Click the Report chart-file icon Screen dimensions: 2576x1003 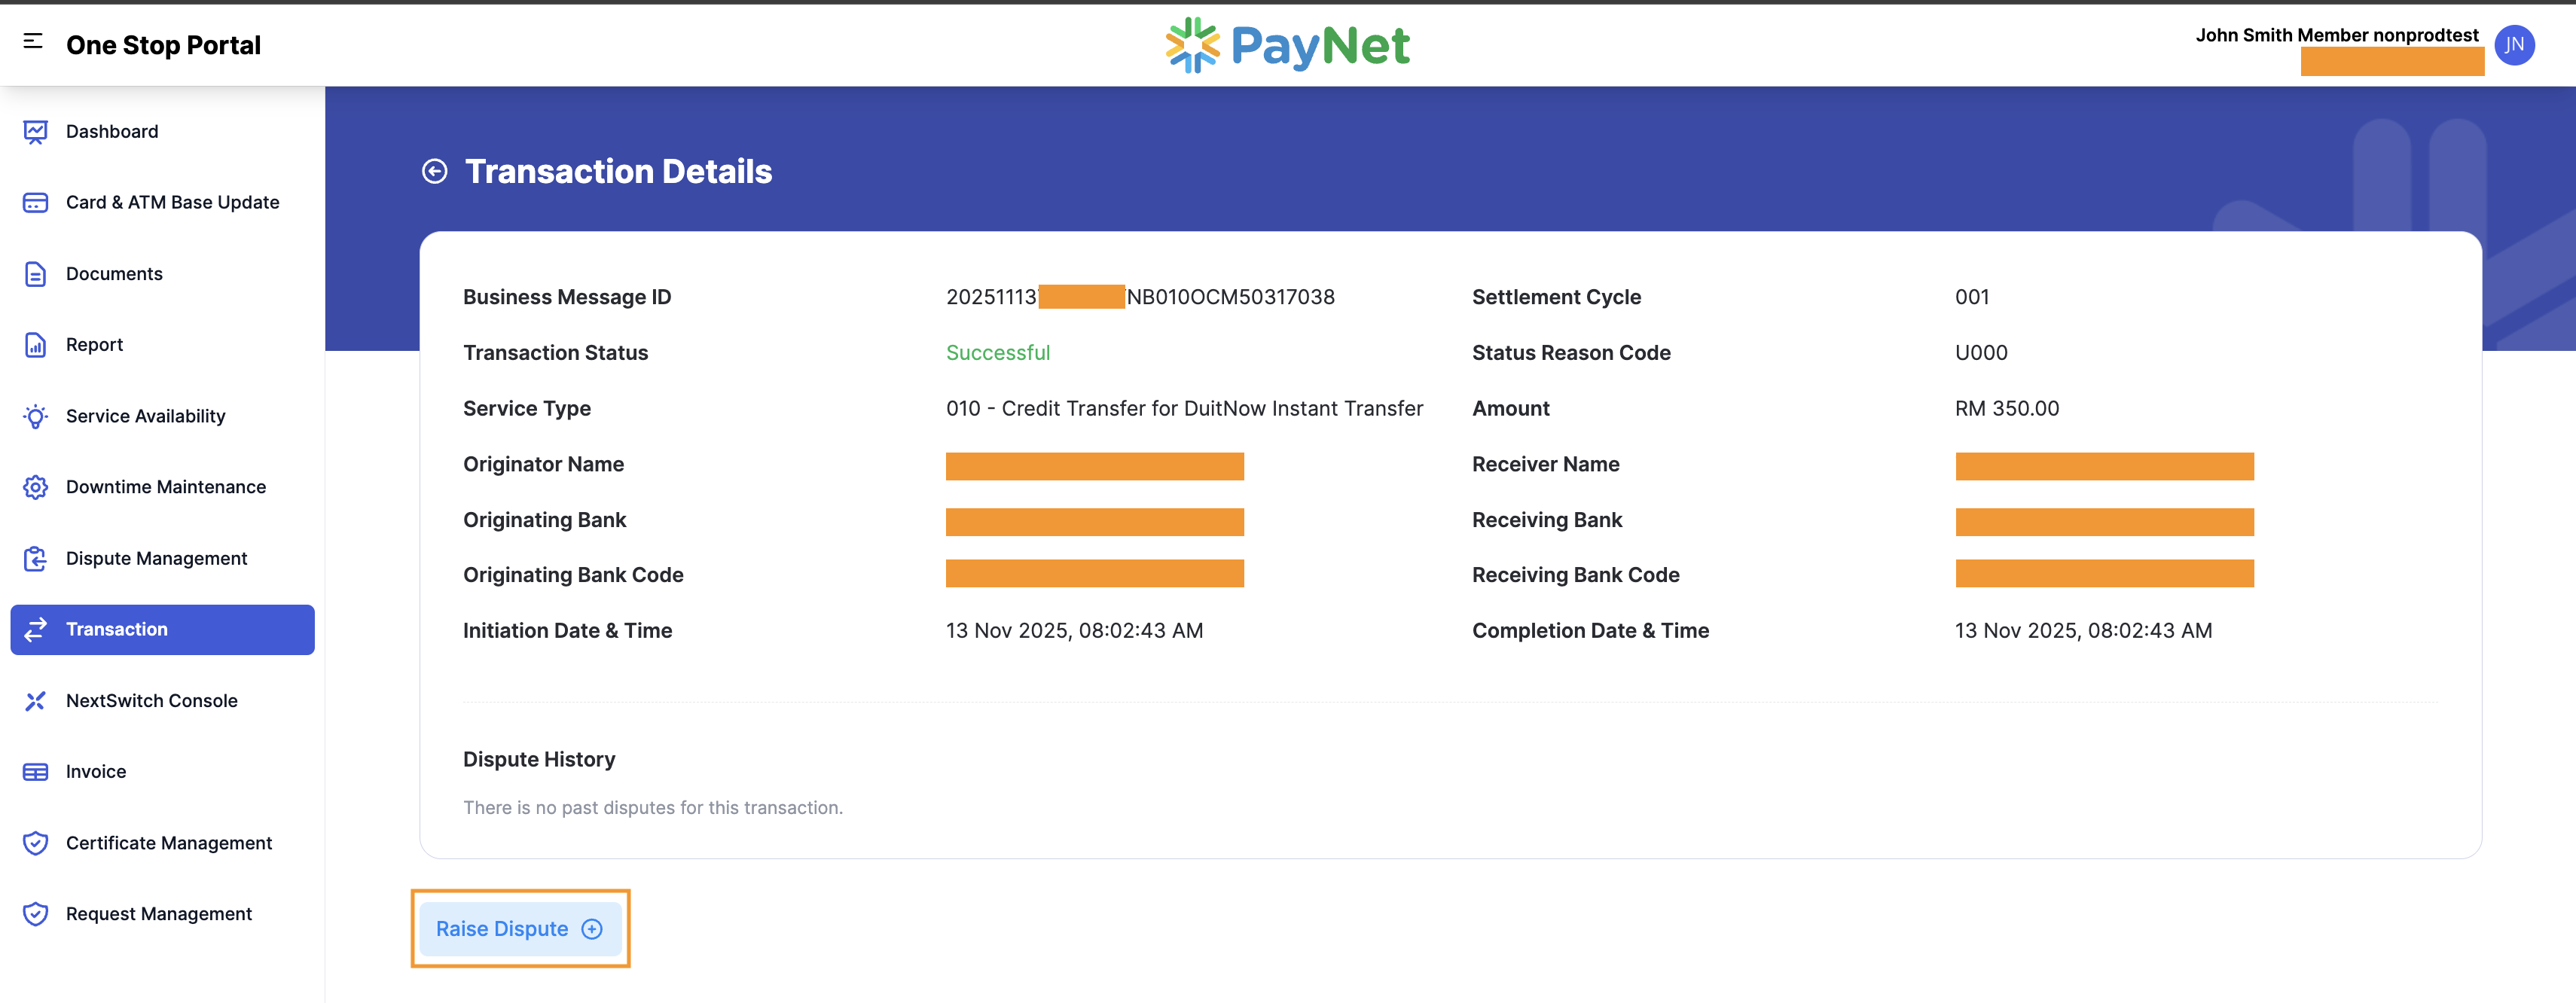35,345
